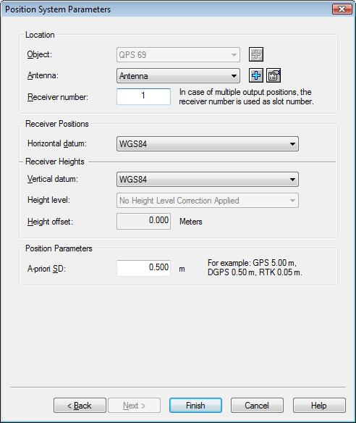Click the receiver slot number explanation text

pyautogui.click(x=246, y=97)
